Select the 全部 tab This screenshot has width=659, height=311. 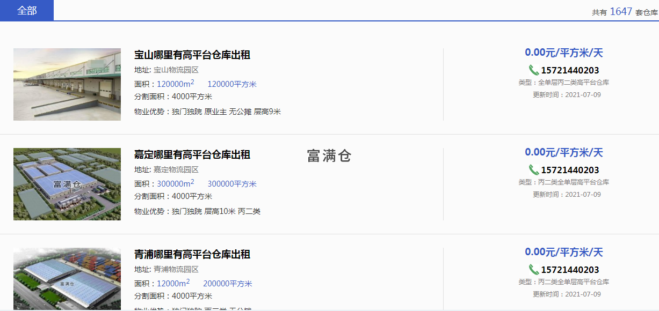click(x=27, y=10)
